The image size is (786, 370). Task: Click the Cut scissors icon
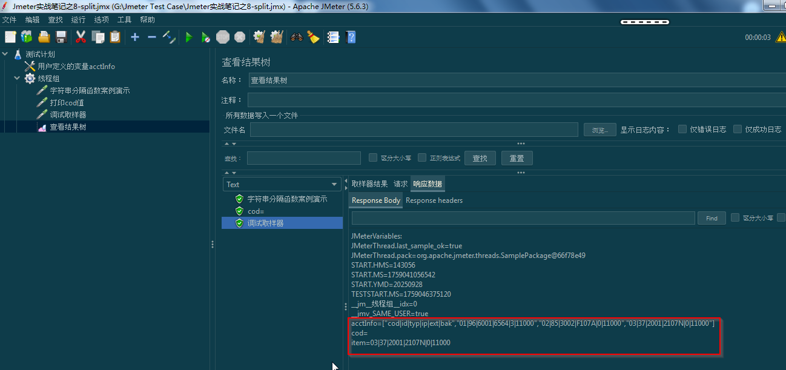click(81, 37)
